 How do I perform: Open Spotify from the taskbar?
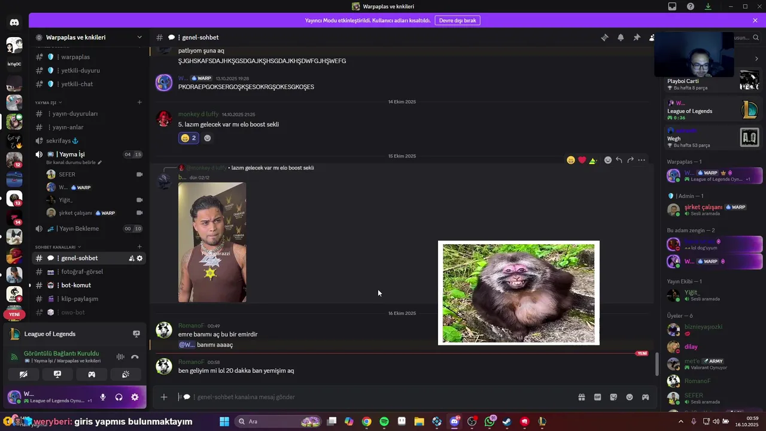(384, 421)
